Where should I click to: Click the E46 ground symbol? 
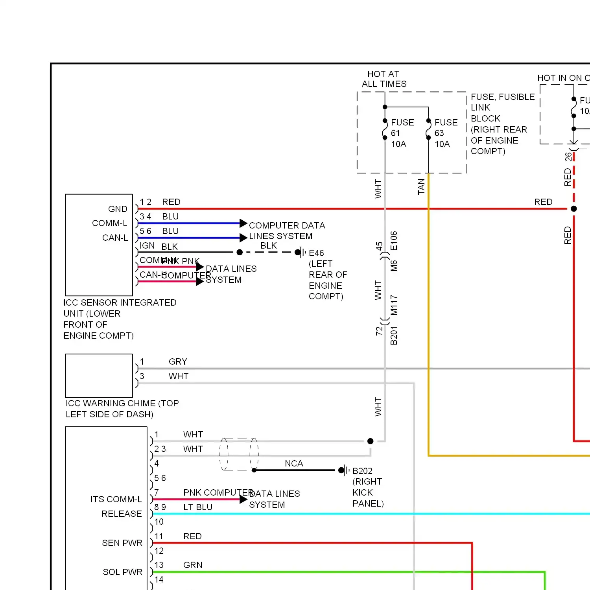(x=301, y=253)
